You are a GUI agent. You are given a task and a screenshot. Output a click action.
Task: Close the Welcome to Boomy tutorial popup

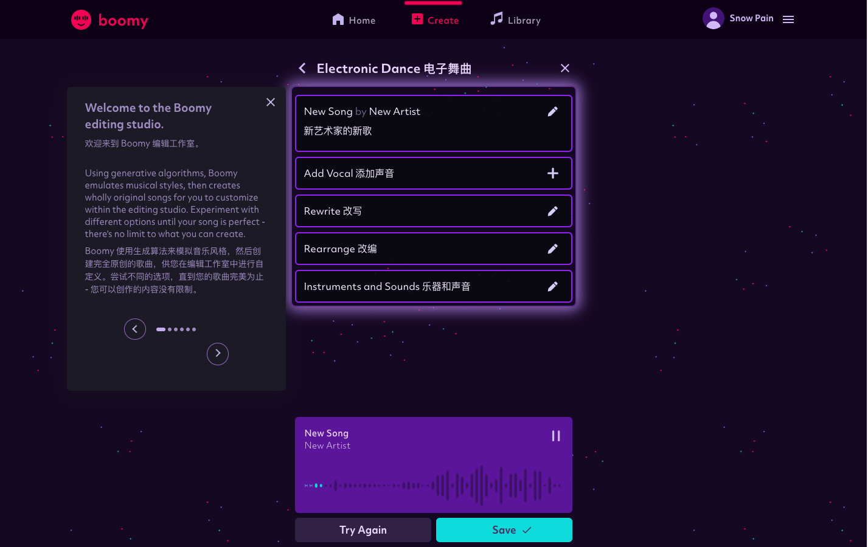tap(270, 102)
